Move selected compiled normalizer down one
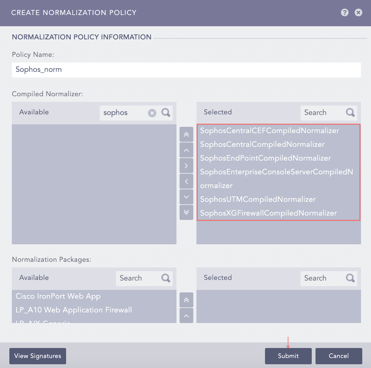 click(x=186, y=197)
